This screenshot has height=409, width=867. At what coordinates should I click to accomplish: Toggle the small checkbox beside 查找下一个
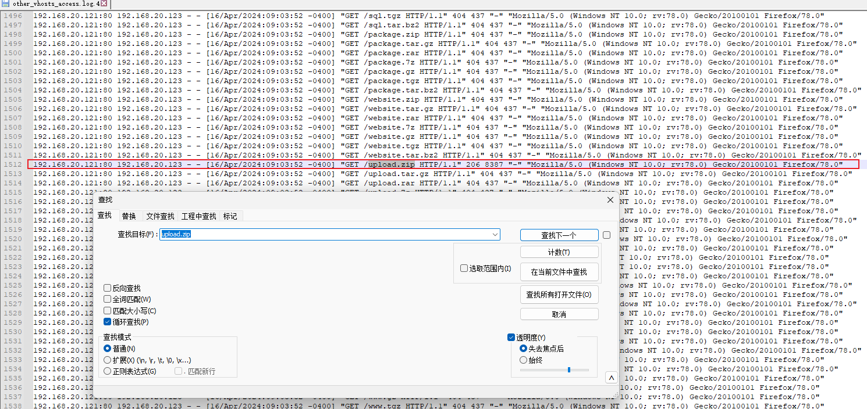click(x=607, y=235)
